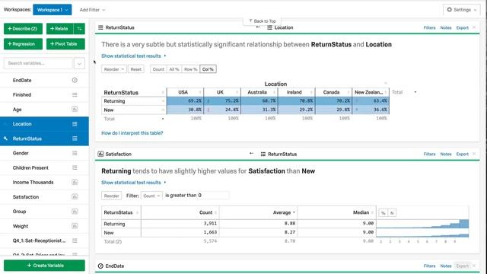This screenshot has width=487, height=274.
Task: Expand the search variables dropdown arrow
Action: coord(79,63)
